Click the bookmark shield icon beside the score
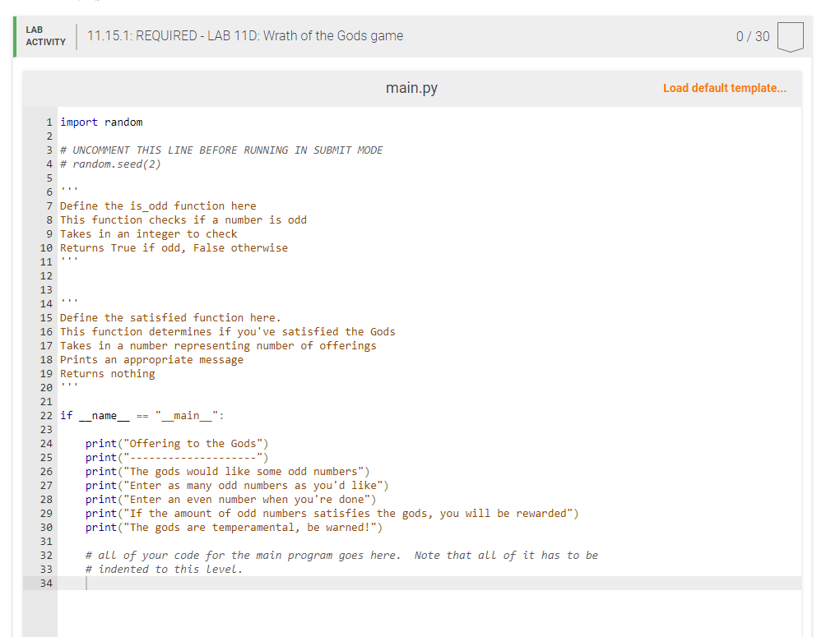 click(x=790, y=36)
